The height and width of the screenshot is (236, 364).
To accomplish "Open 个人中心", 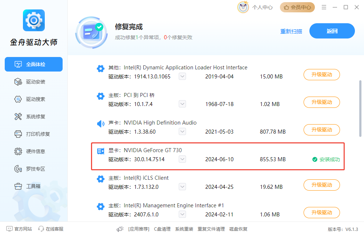I will (262, 7).
